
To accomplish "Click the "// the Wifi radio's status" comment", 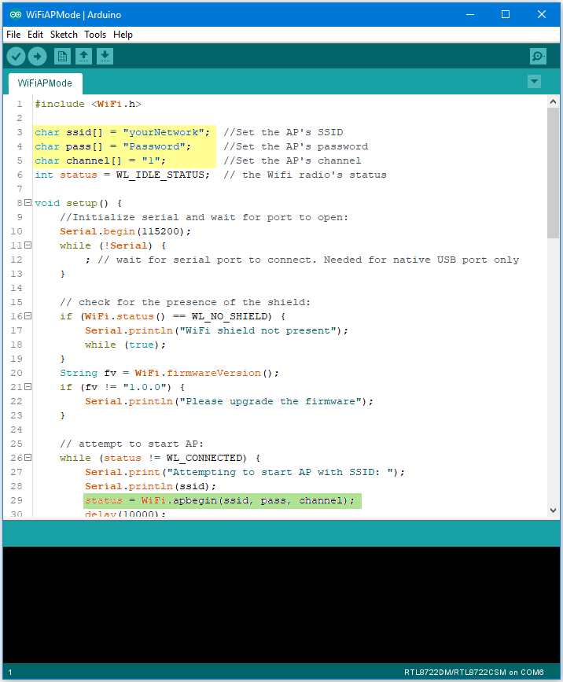I will [x=305, y=175].
